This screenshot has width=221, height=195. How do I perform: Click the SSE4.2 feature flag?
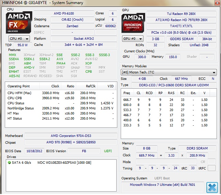click(x=45, y=59)
